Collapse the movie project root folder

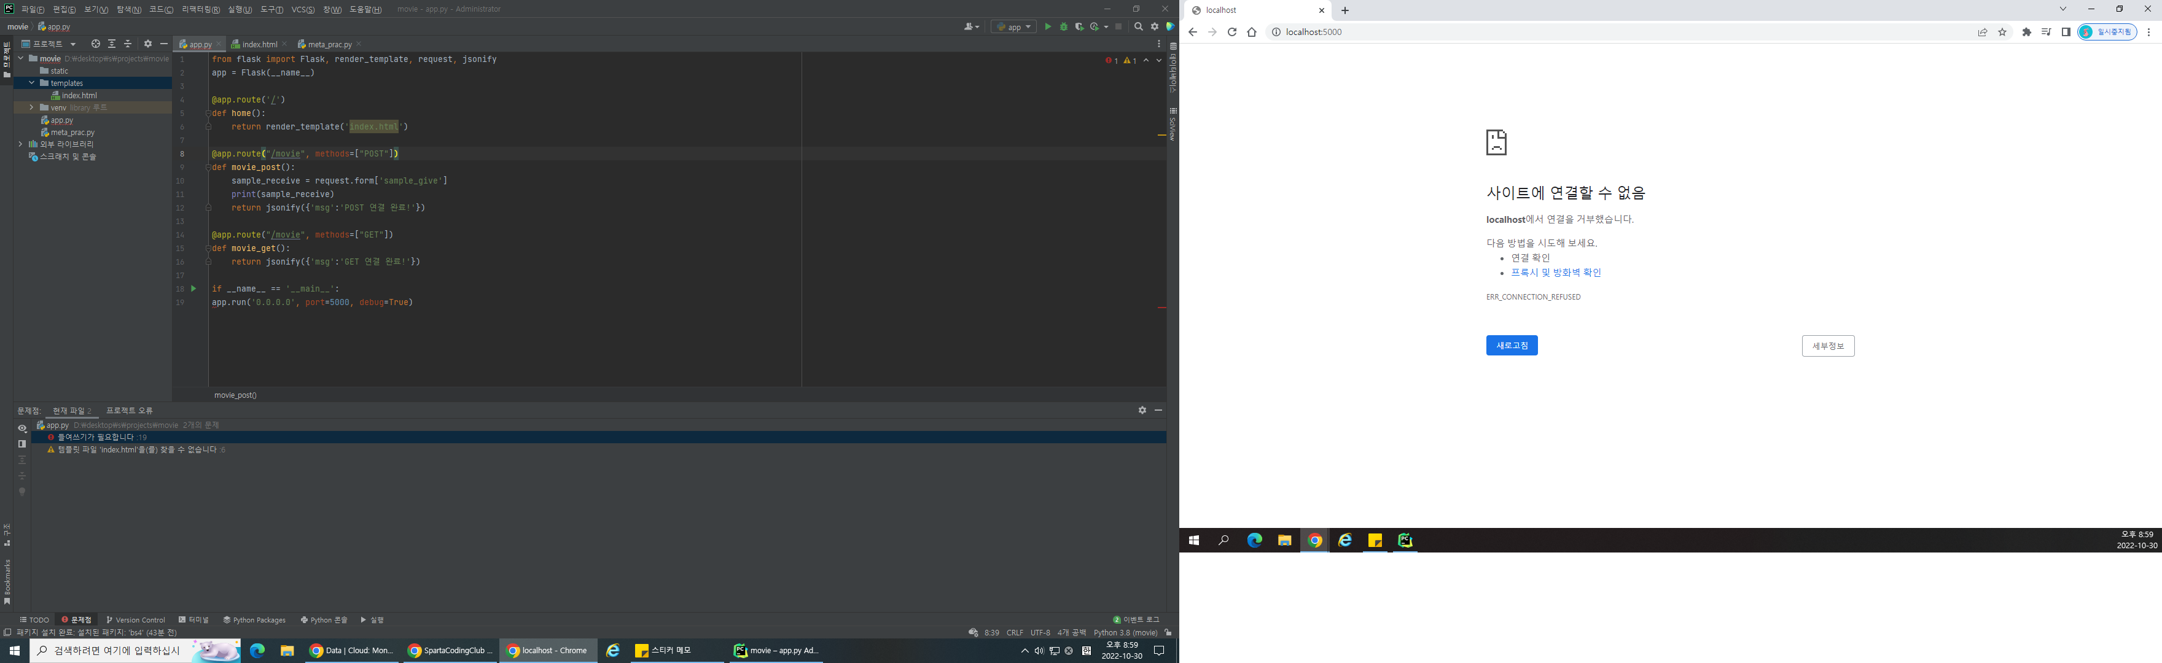pyautogui.click(x=21, y=59)
